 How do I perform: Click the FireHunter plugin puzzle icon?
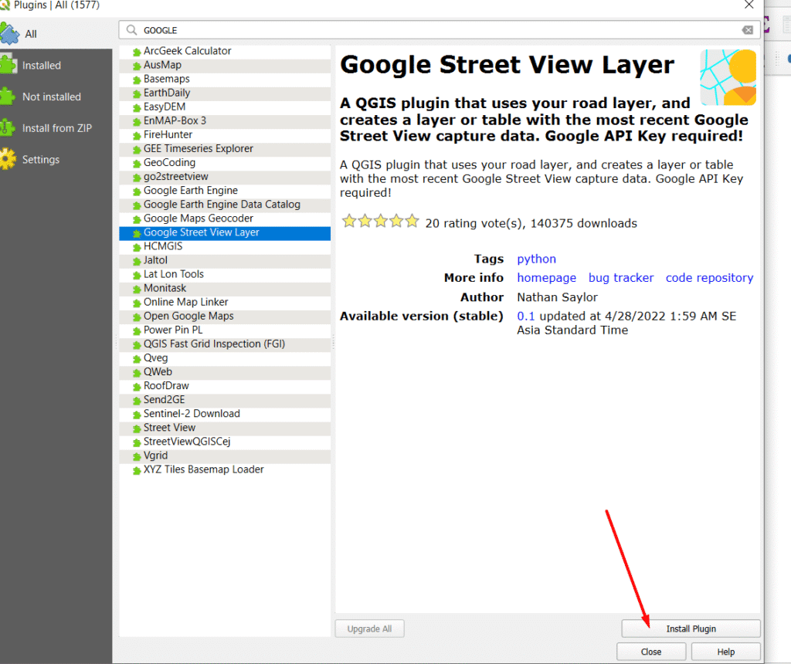[x=136, y=136]
